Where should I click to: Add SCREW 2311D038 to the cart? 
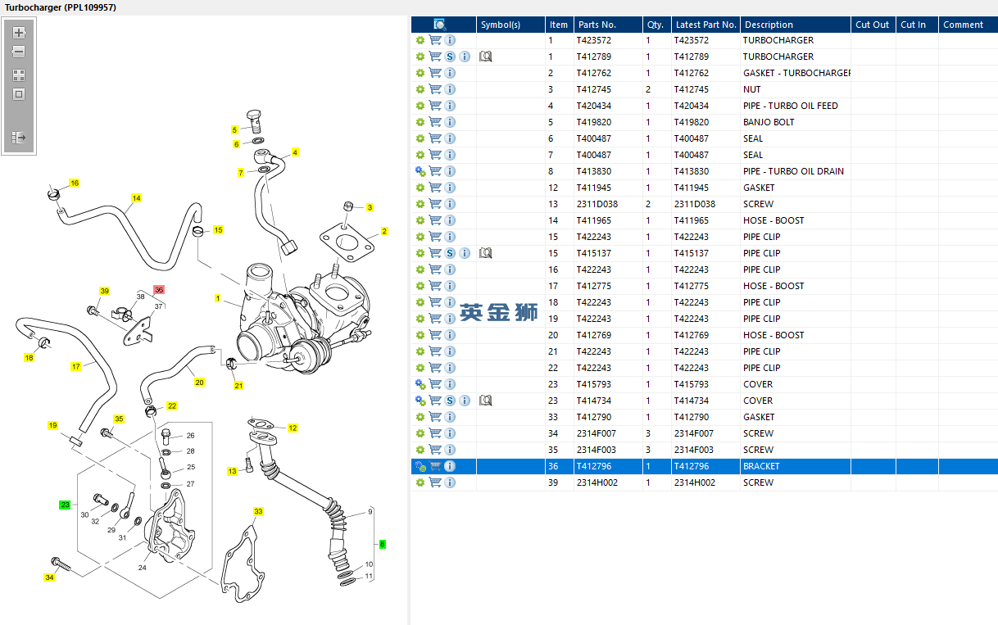tap(435, 204)
